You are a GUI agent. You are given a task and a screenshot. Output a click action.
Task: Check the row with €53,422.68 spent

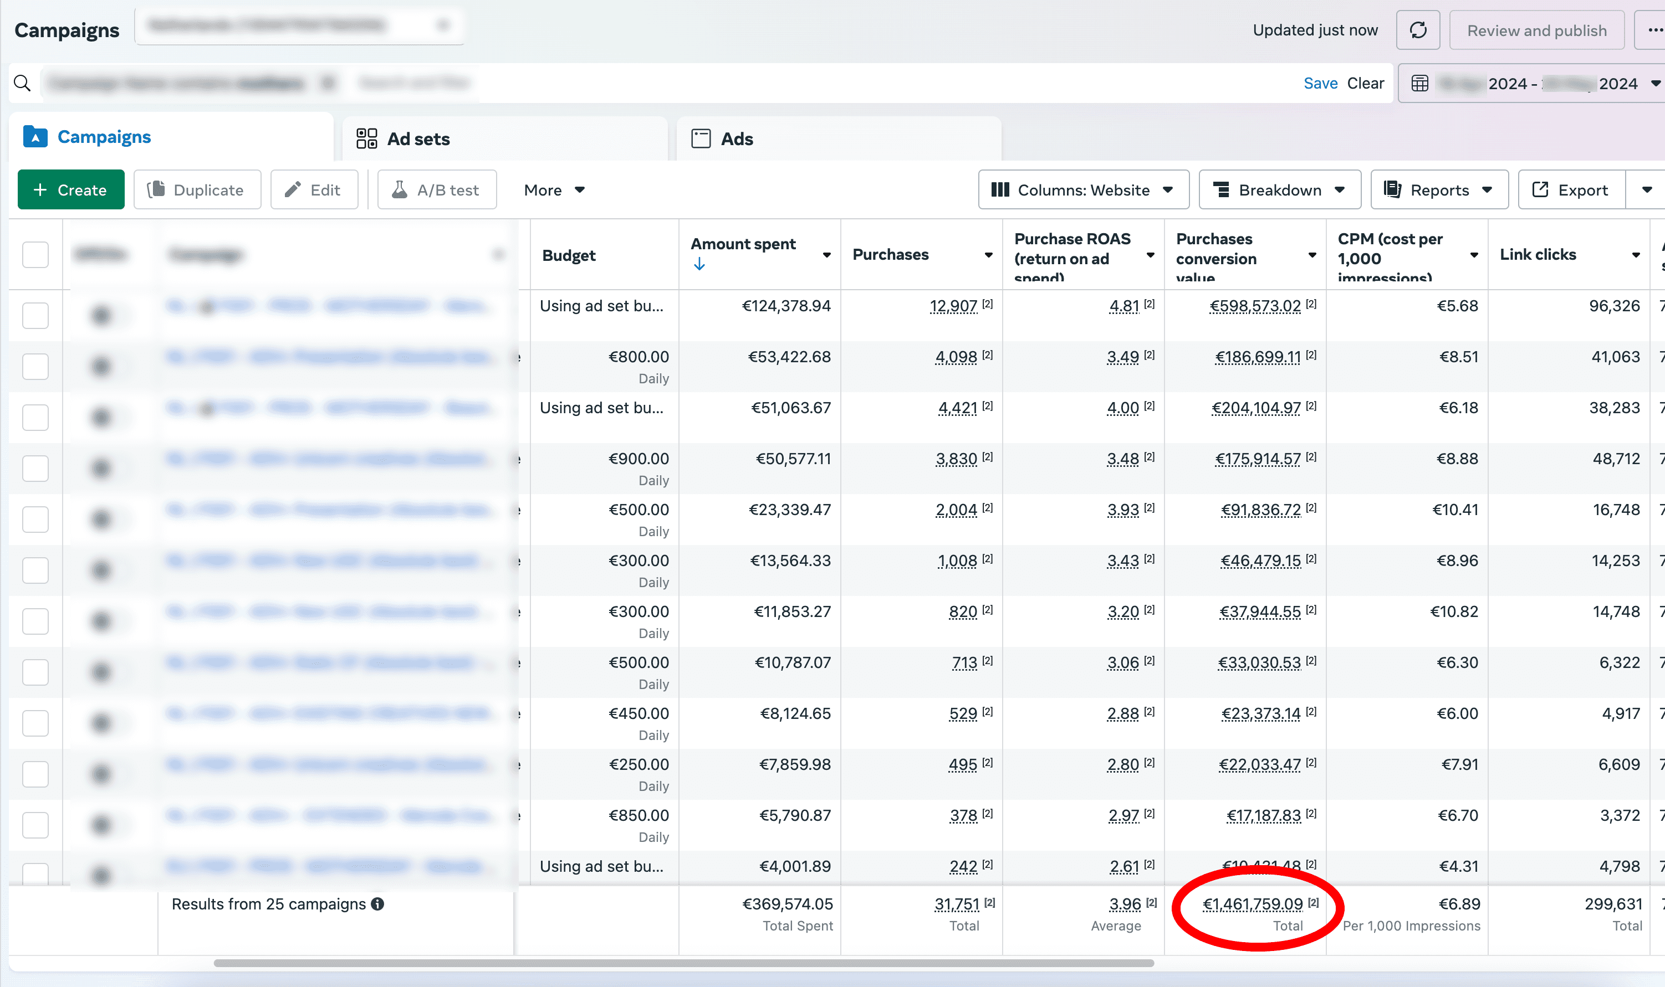35,367
